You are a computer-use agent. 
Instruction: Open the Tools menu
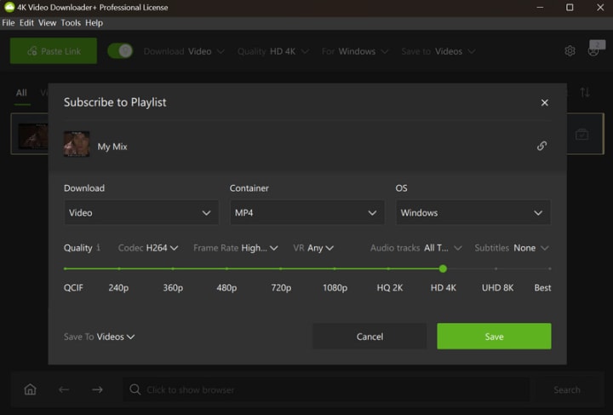click(71, 23)
